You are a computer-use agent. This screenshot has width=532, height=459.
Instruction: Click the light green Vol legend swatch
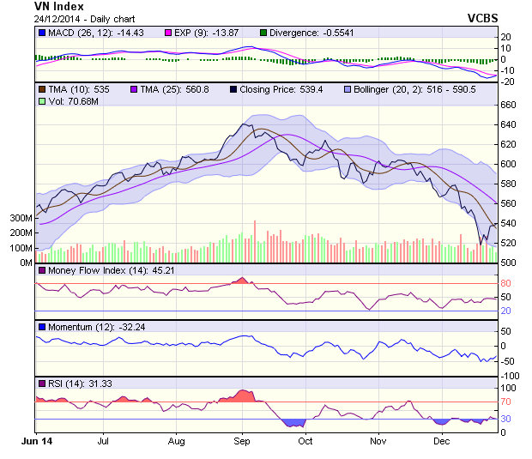pyautogui.click(x=42, y=101)
